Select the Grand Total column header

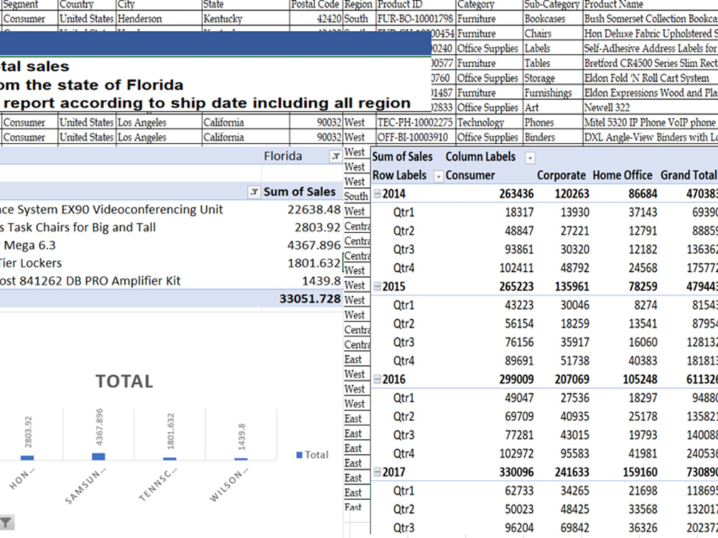689,175
